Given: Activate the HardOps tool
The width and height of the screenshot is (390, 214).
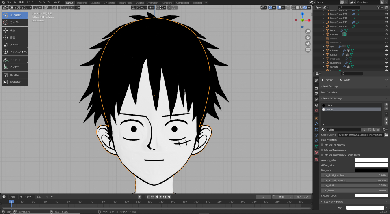Looking at the screenshot, I should tap(15, 75).
